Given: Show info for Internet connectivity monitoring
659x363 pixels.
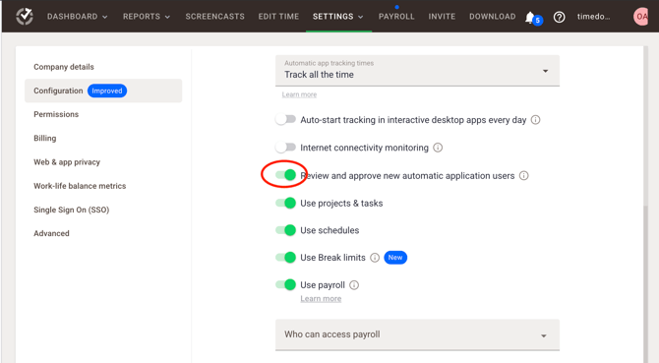Looking at the screenshot, I should (438, 148).
